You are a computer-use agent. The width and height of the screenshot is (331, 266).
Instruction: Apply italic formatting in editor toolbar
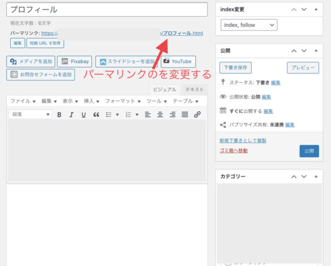point(71,115)
